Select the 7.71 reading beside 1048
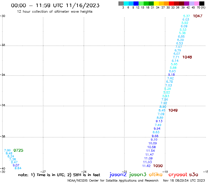 176,57
